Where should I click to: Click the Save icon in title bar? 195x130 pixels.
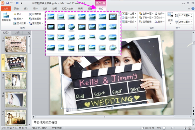(7, 3)
